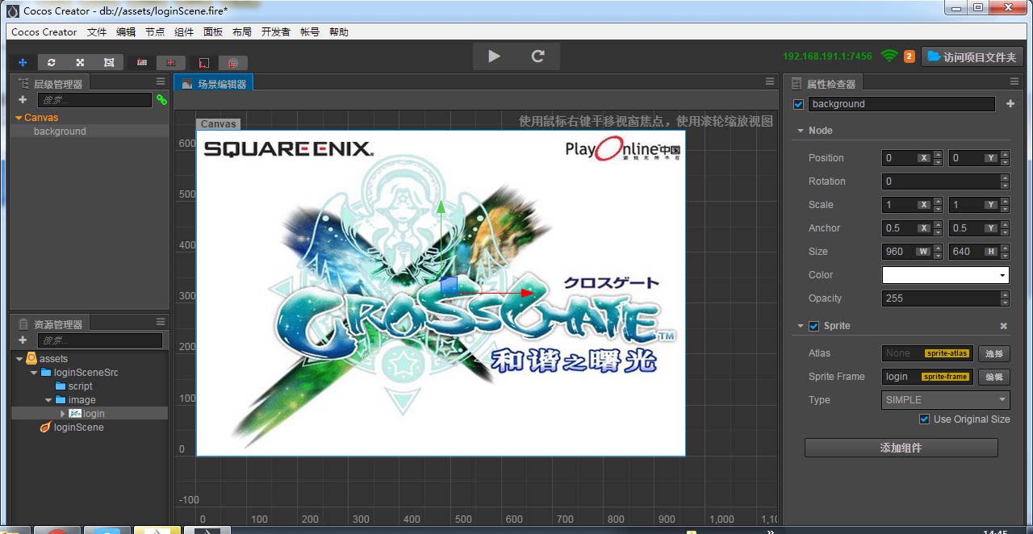Open the 组件 menu
Screen dimensions: 1033x534
click(184, 32)
